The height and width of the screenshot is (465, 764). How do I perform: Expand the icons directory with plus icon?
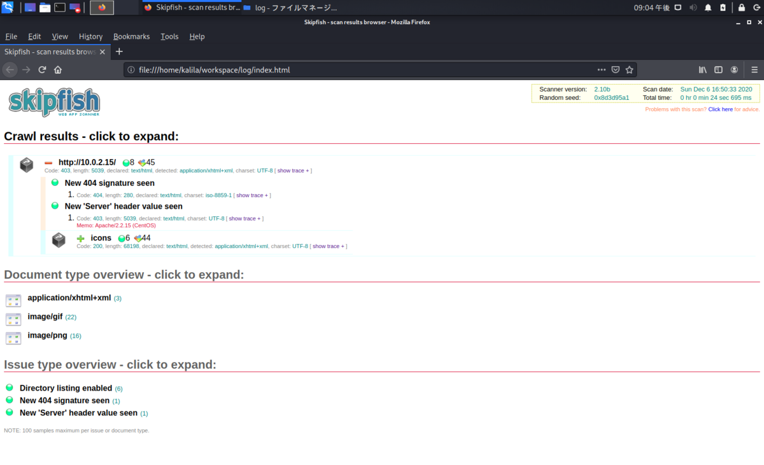tap(80, 239)
